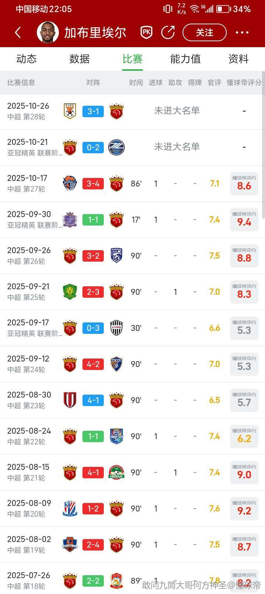Tap the Vissel Kobe club crest

point(116,328)
